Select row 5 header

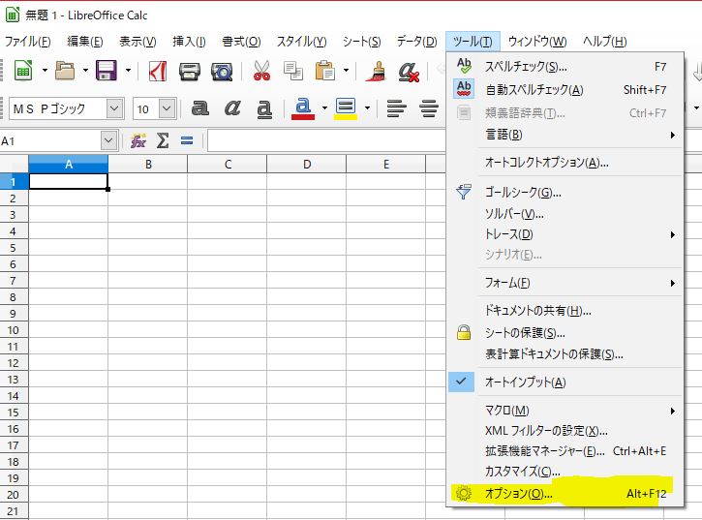pos(13,248)
